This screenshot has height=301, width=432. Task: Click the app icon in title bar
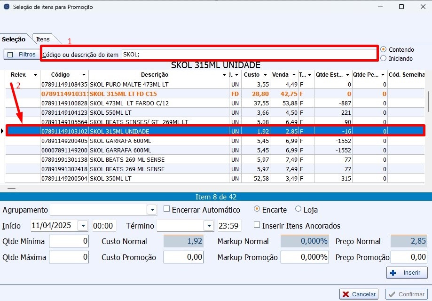pyautogui.click(x=6, y=7)
